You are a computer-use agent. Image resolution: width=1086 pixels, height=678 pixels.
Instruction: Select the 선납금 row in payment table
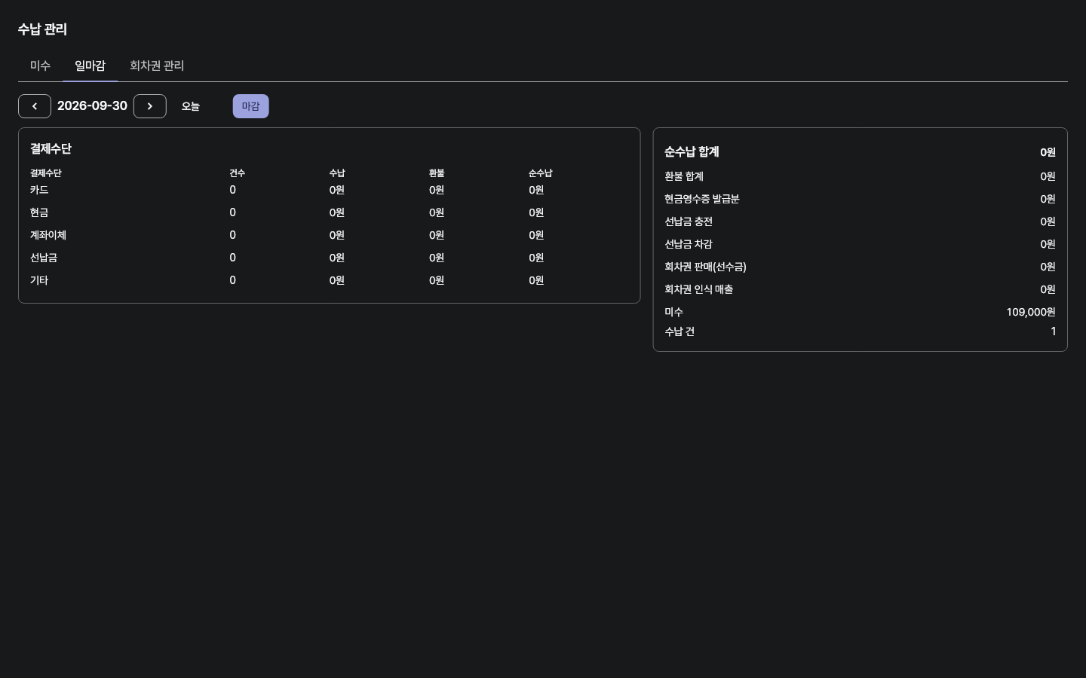click(x=44, y=258)
